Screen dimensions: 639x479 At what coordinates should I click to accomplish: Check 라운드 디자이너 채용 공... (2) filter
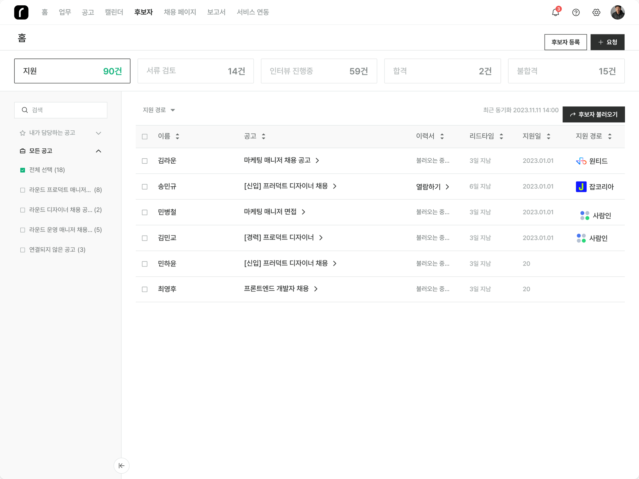[x=22, y=210]
